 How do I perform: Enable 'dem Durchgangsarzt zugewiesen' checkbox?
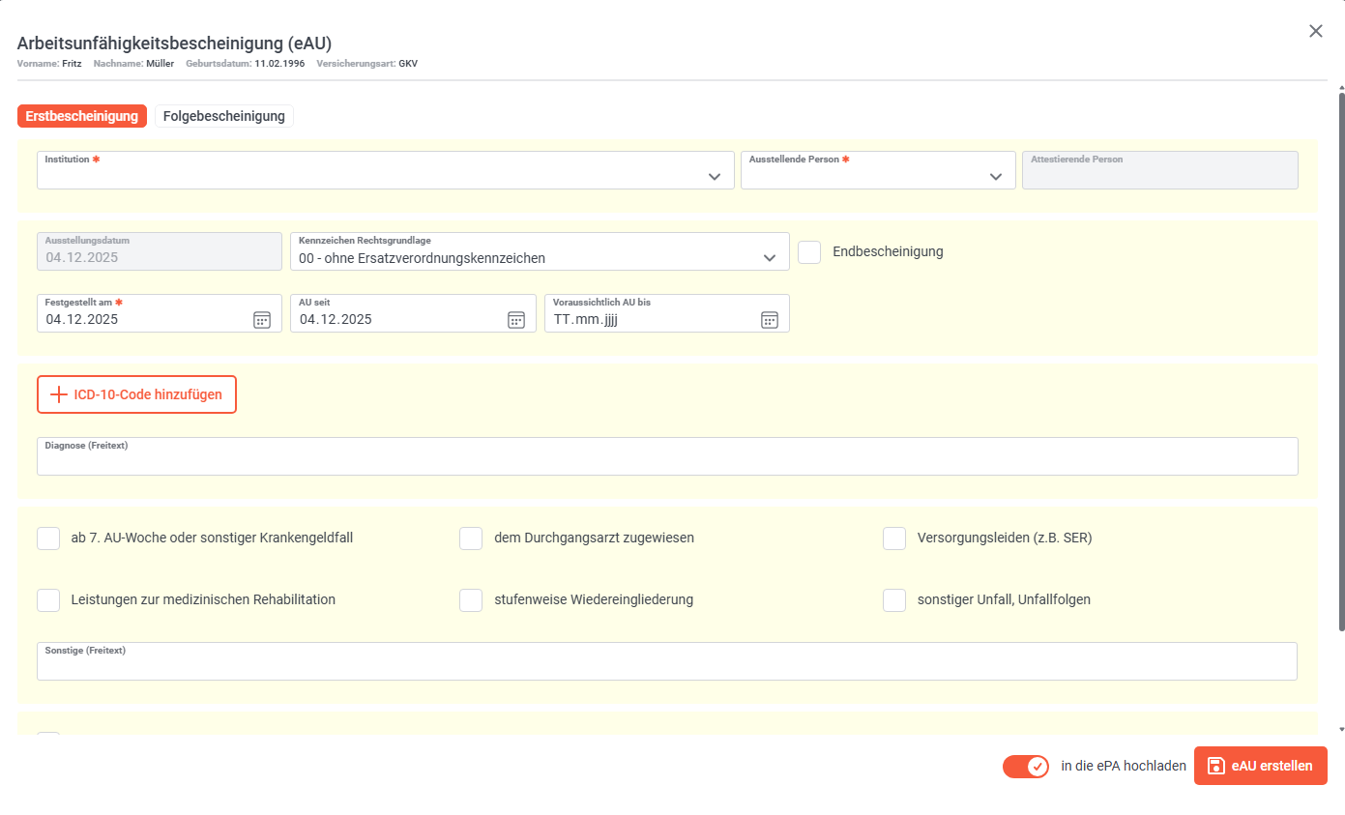coord(471,538)
